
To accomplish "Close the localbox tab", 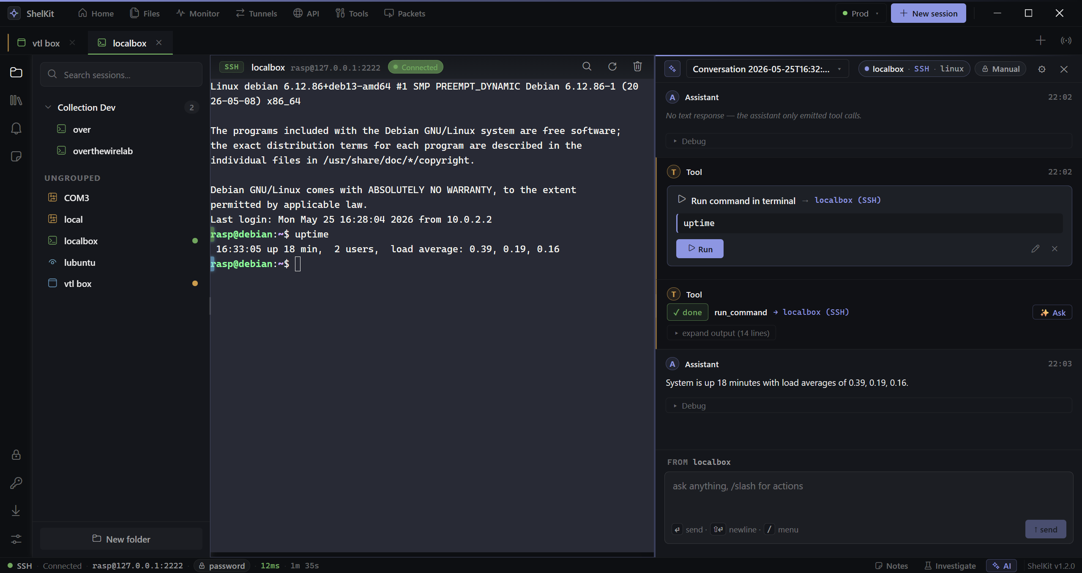I will tap(159, 43).
